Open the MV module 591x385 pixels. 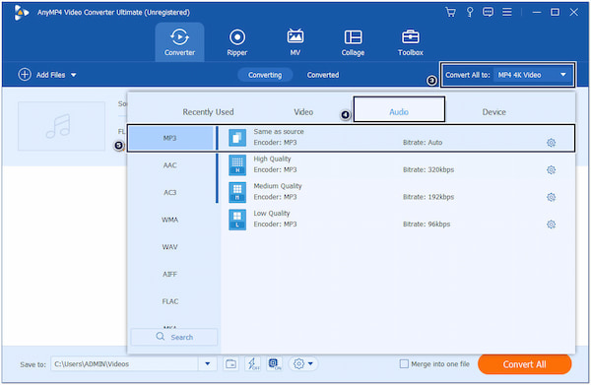pyautogui.click(x=295, y=42)
